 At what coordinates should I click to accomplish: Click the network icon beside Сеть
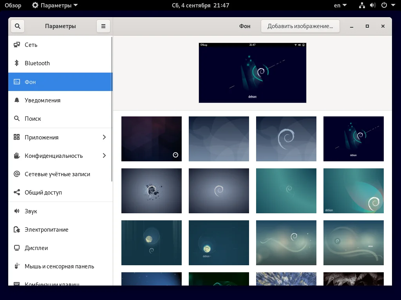16,45
